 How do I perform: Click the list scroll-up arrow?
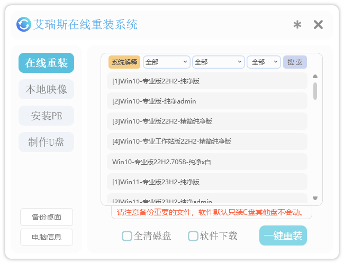tap(315, 77)
